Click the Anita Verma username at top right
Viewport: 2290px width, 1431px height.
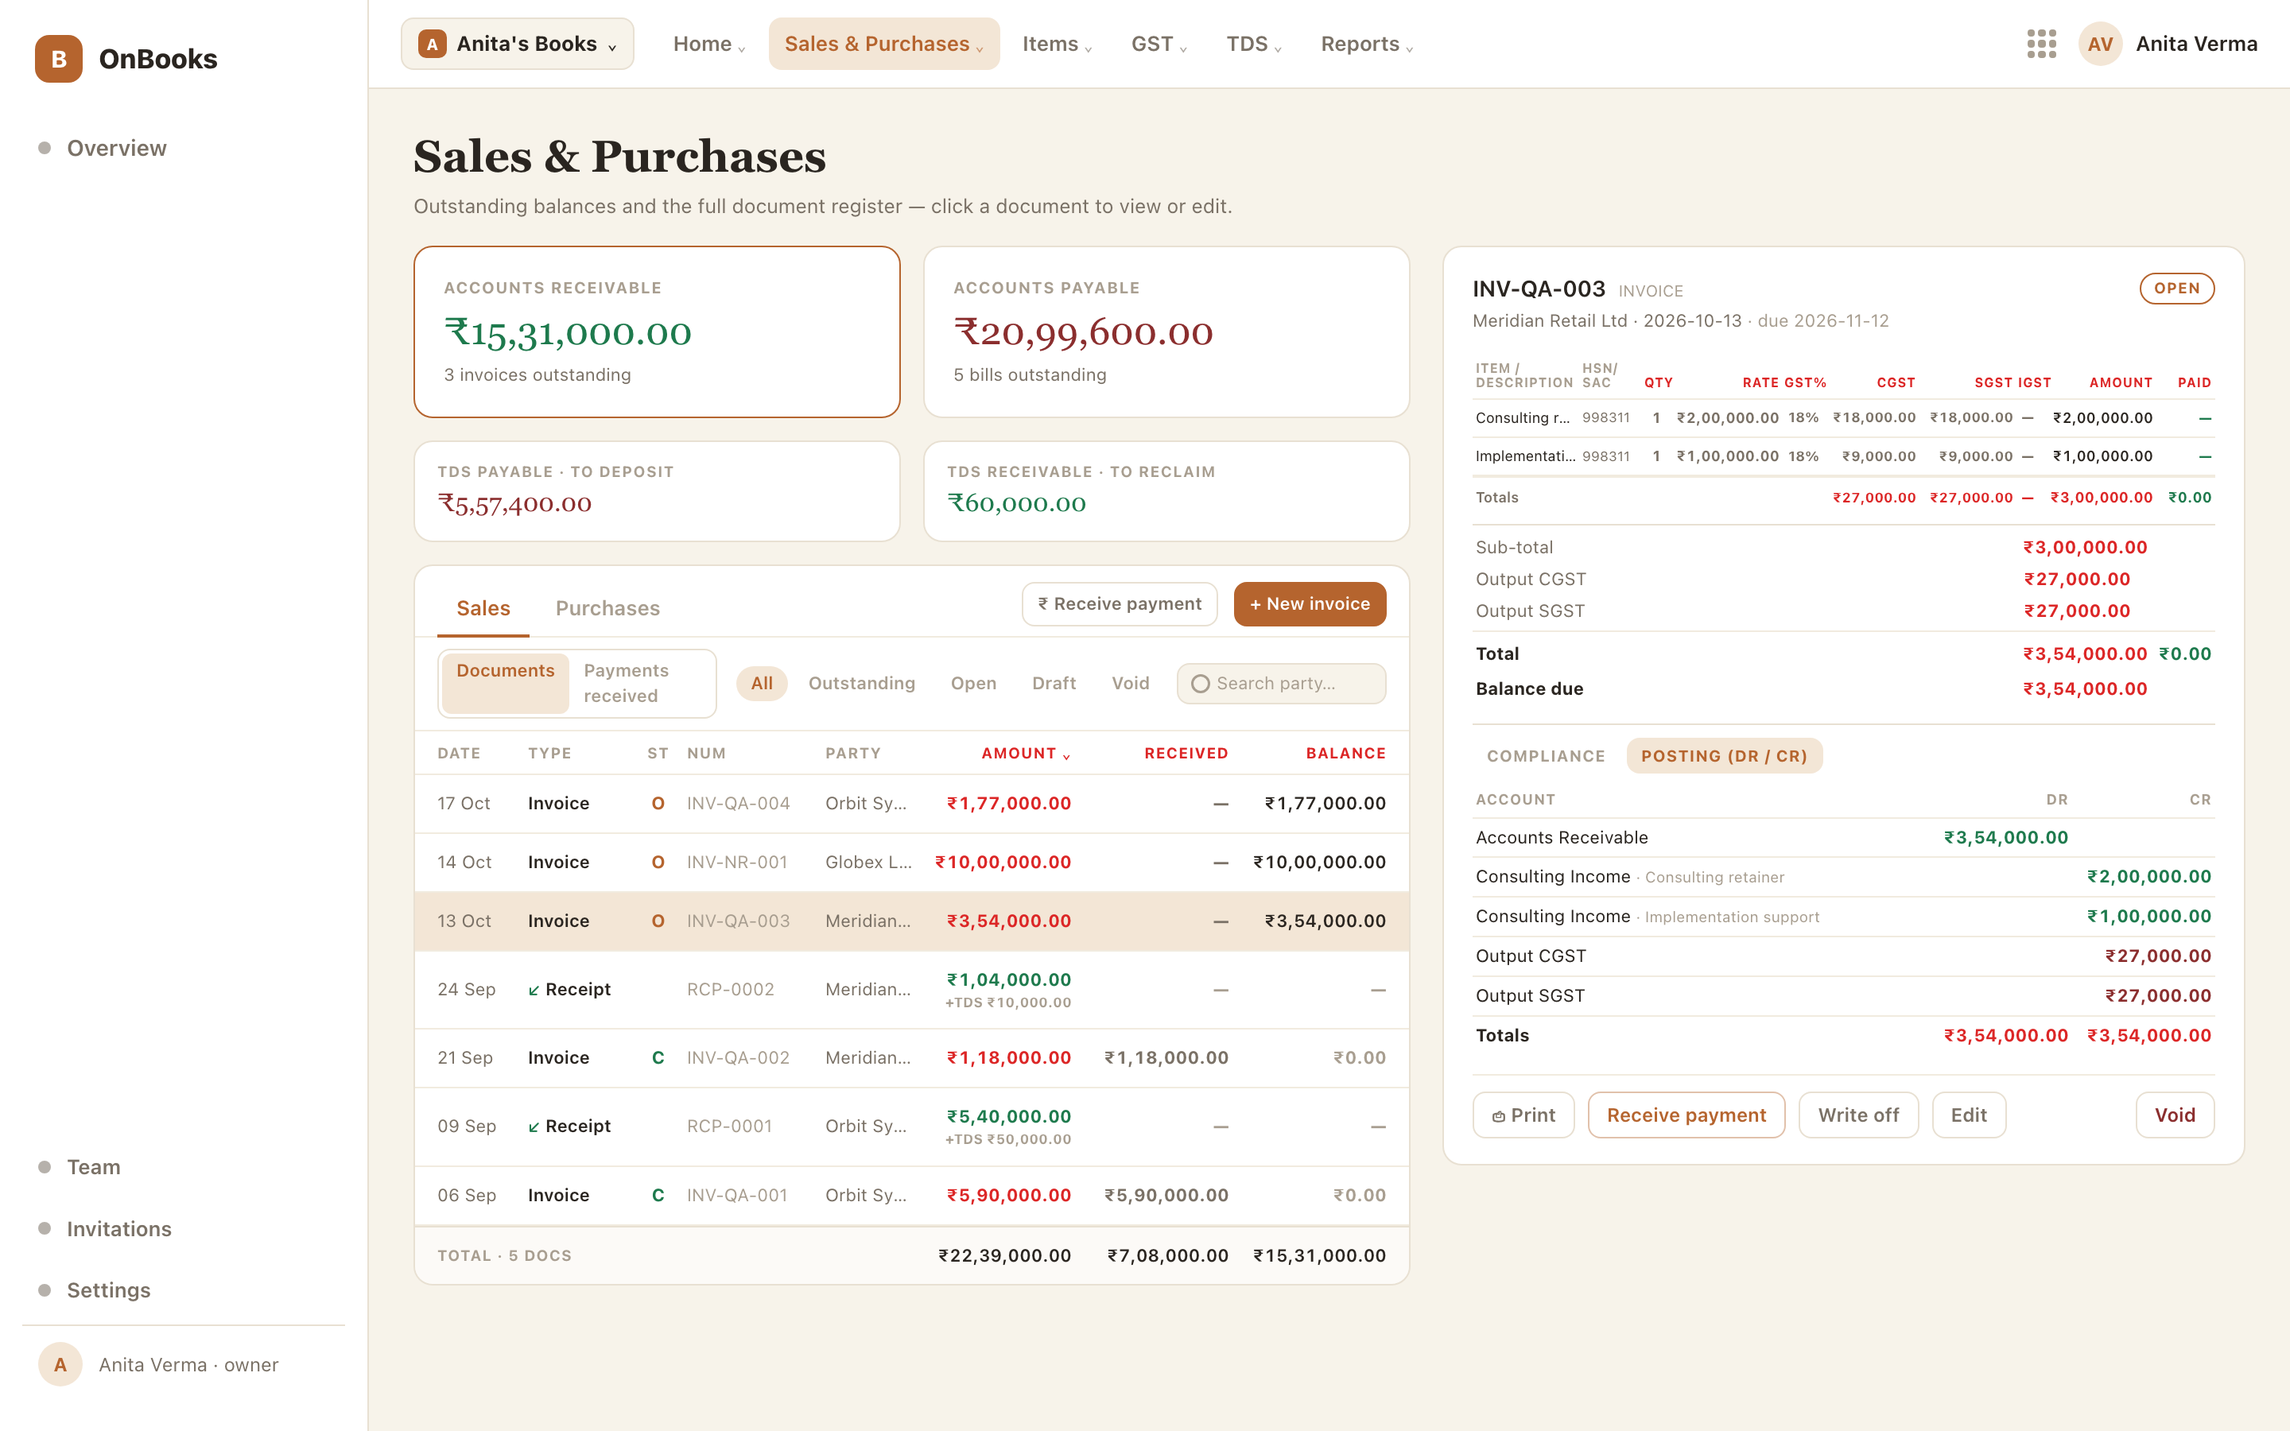tap(2196, 44)
